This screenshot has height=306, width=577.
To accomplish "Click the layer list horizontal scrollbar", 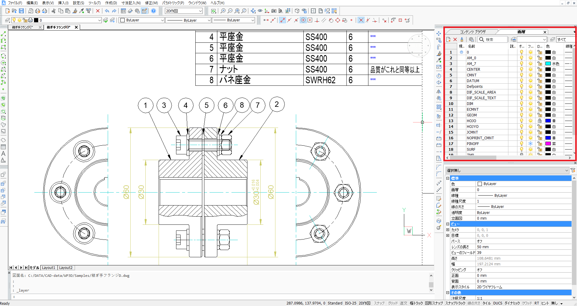I will point(509,158).
